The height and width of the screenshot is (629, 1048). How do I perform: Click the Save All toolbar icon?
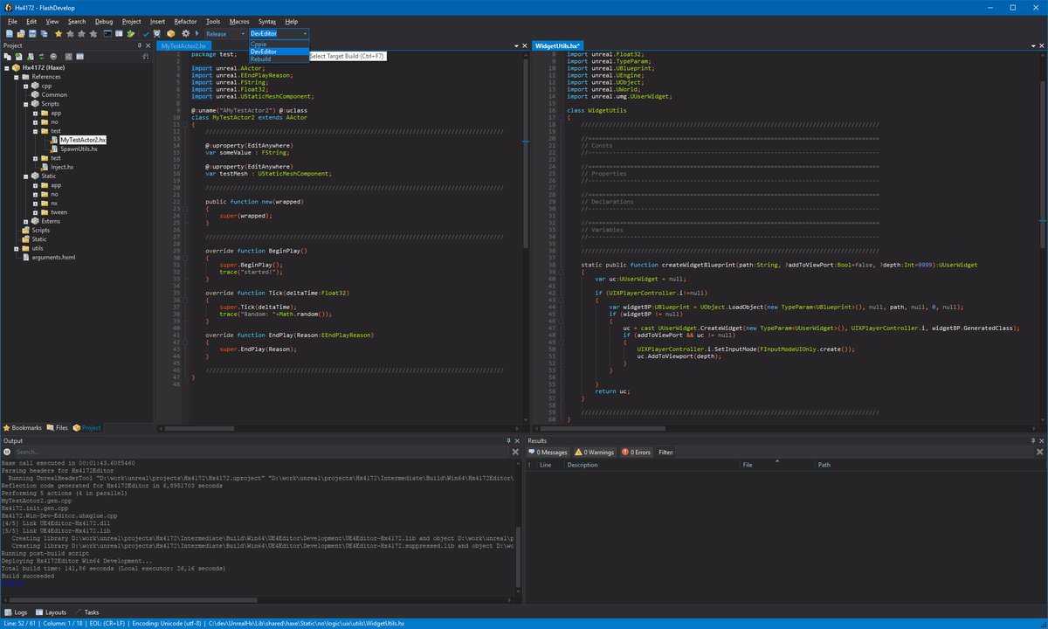click(44, 34)
